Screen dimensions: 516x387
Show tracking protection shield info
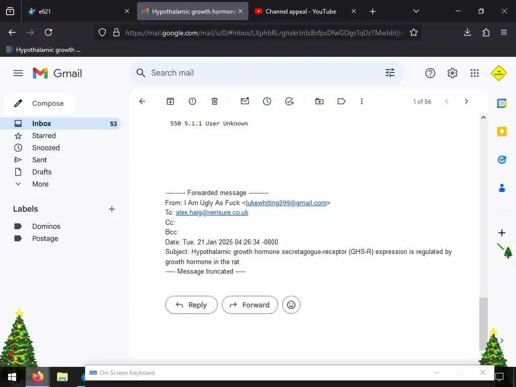[102, 32]
